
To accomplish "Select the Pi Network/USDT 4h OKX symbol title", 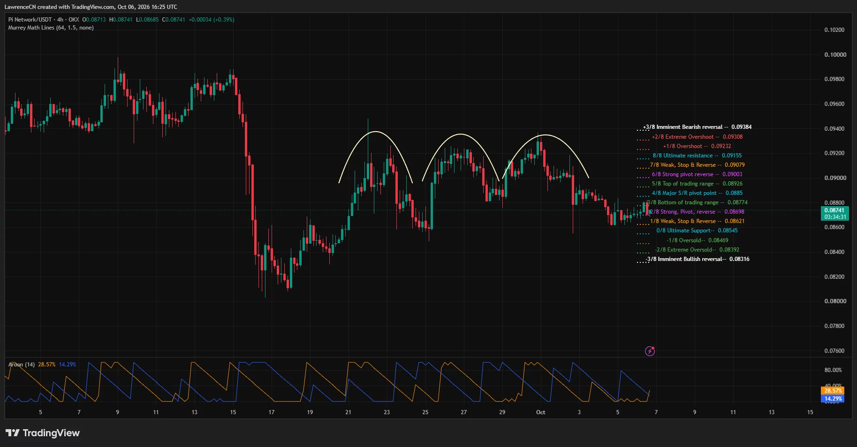I will 44,20.
